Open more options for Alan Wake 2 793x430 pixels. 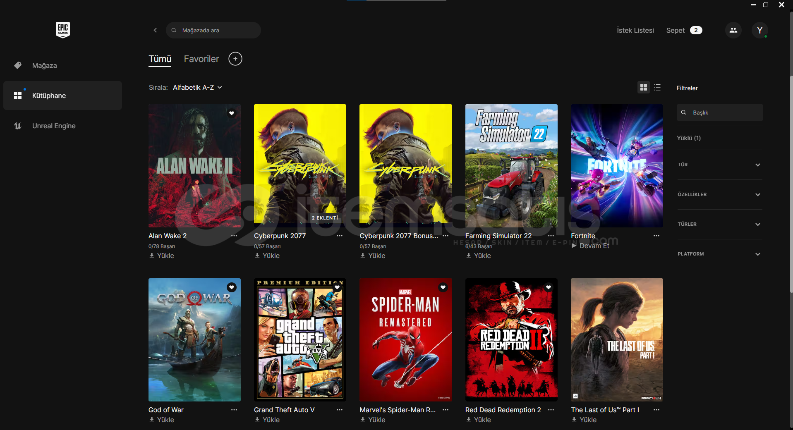pyautogui.click(x=234, y=236)
